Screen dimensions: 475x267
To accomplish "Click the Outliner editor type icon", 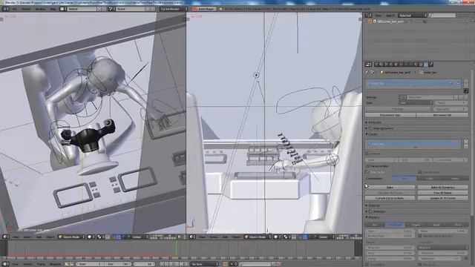I will click(x=368, y=15).
